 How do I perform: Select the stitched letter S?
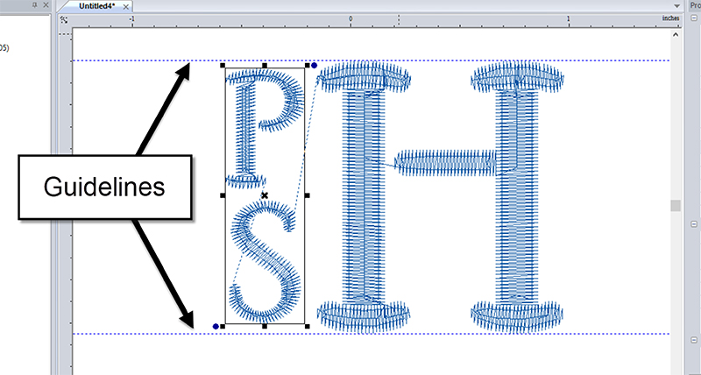click(264, 259)
